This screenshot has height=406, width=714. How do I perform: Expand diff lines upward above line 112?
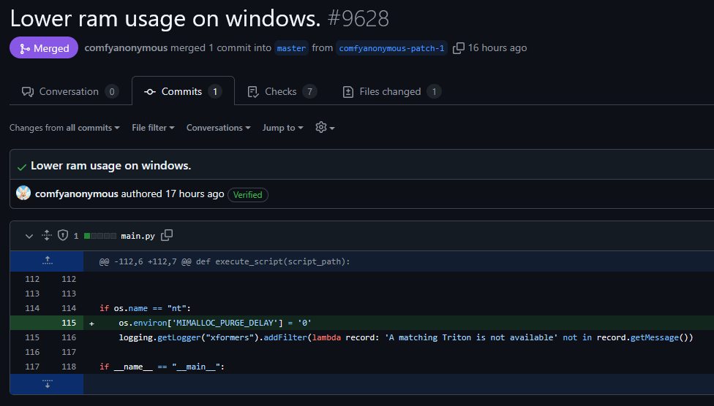47,261
